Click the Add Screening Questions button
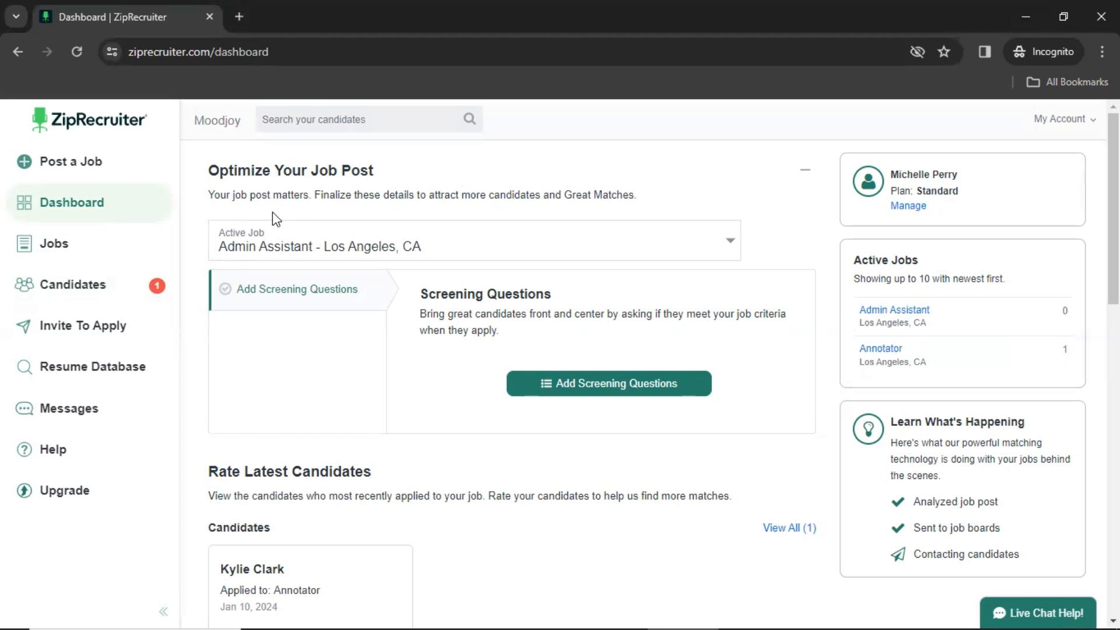1120x630 pixels. tap(608, 383)
